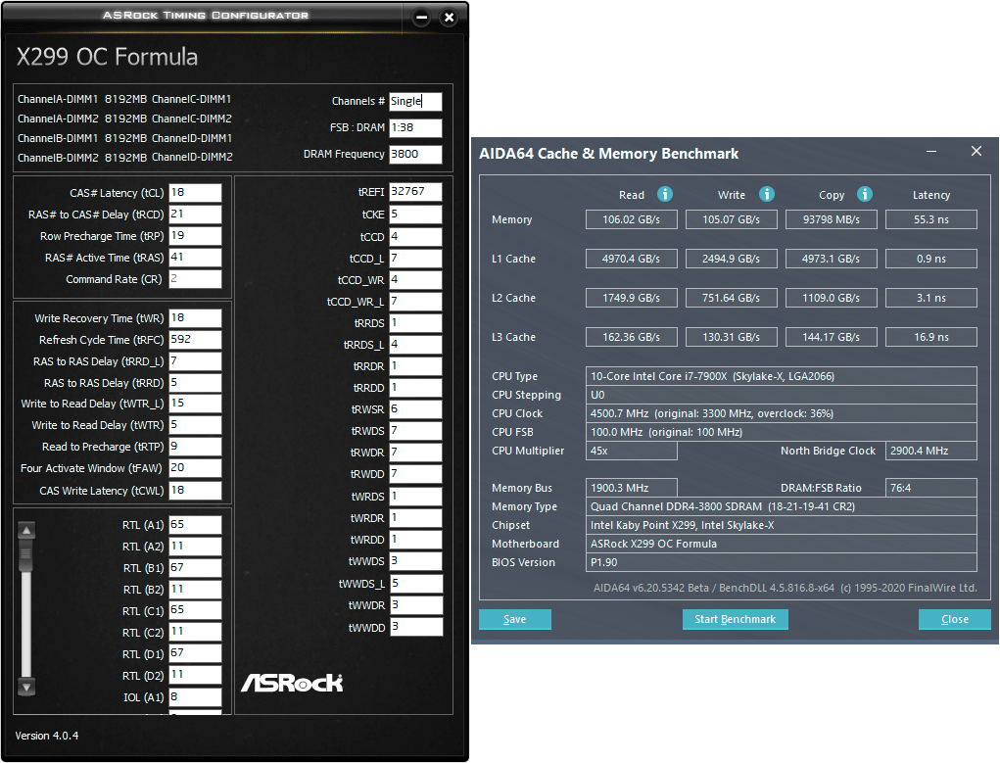
Task: Click the tCKE value field
Action: tap(415, 215)
